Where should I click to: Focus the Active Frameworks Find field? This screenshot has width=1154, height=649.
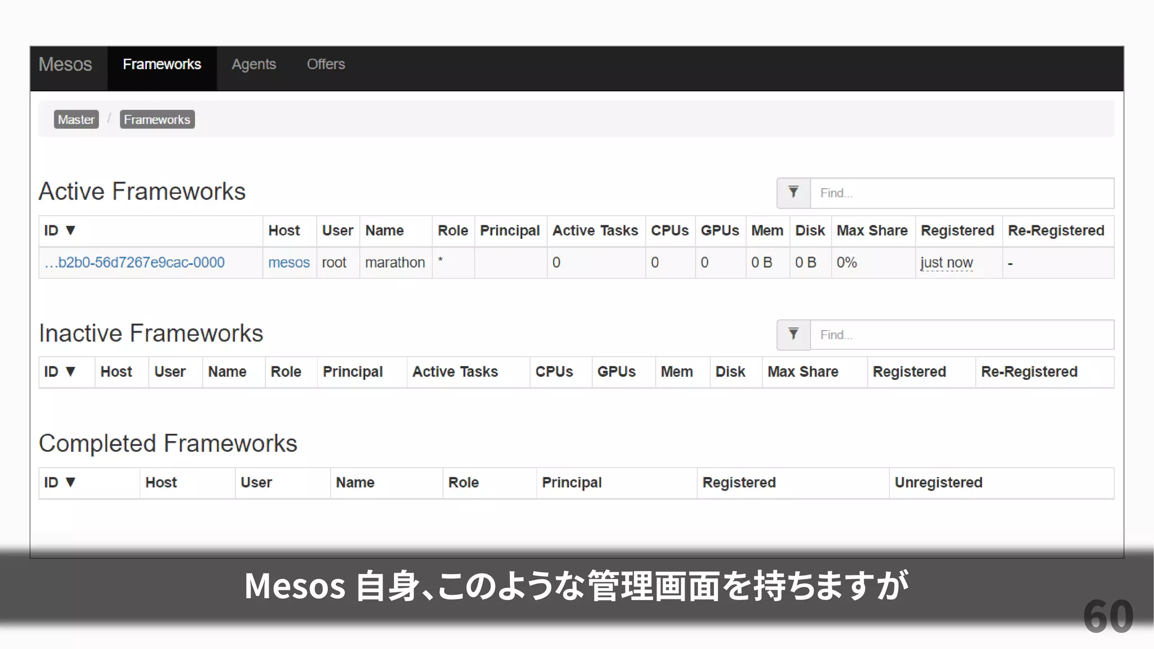coord(961,193)
